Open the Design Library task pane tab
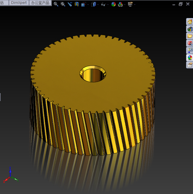This screenshot has height=194, width=193. pyautogui.click(x=190, y=29)
